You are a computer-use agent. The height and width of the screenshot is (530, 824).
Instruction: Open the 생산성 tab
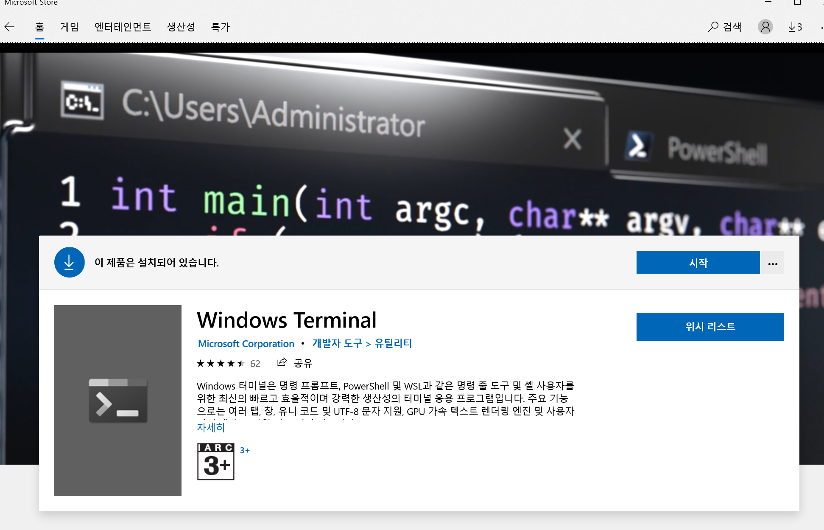(x=181, y=27)
